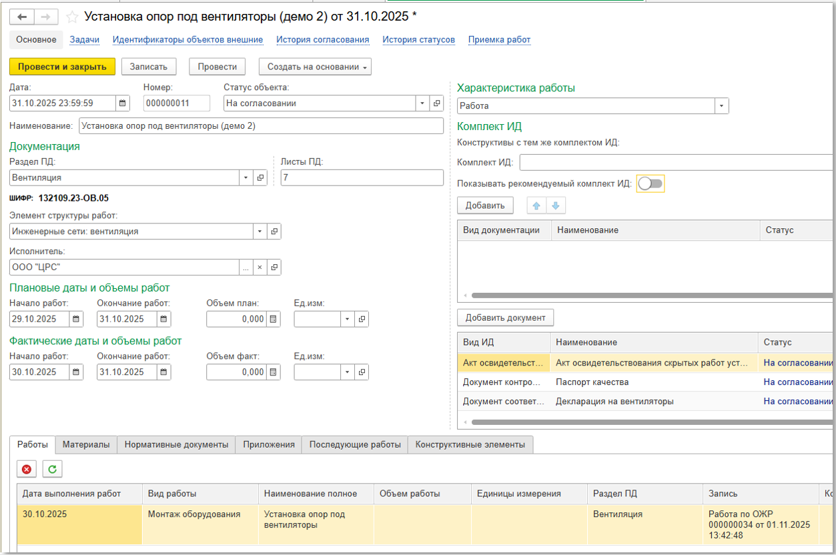The width and height of the screenshot is (836, 555).
Task: Open calendar picker for the Дата field
Action: click(x=123, y=103)
